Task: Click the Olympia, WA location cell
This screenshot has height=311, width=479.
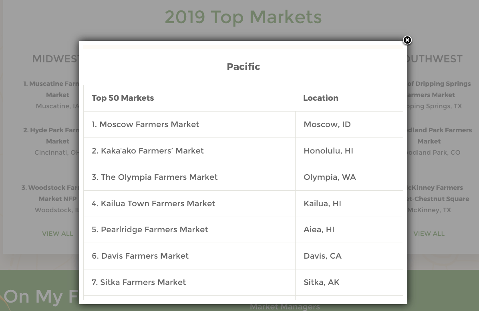Action: (x=330, y=177)
